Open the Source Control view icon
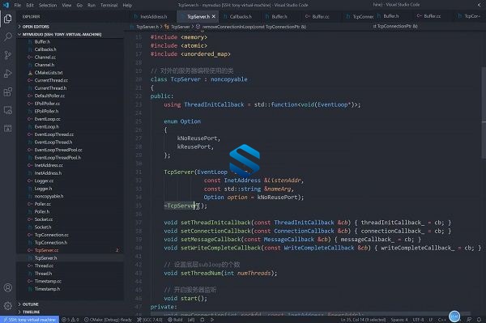 (x=8, y=55)
